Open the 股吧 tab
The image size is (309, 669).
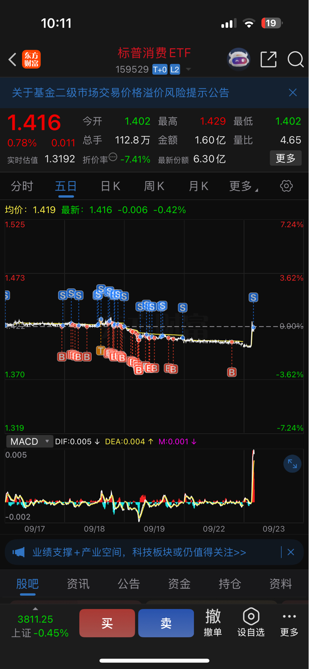coord(28,583)
